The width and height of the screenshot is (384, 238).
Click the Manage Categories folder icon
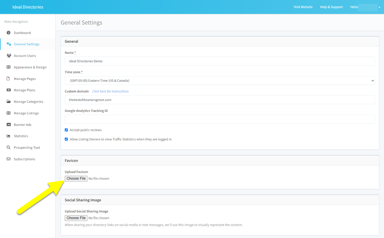tap(9, 101)
